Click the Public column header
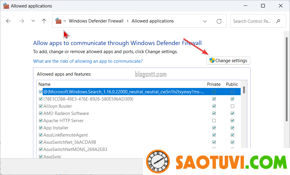This screenshot has width=290, height=175. click(232, 84)
